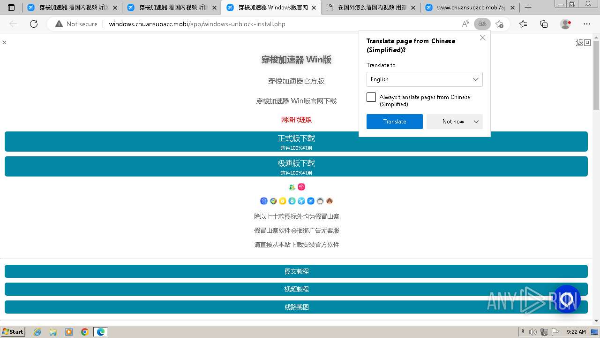Launch Chrome from the taskbar
The height and width of the screenshot is (338, 600).
point(85,332)
